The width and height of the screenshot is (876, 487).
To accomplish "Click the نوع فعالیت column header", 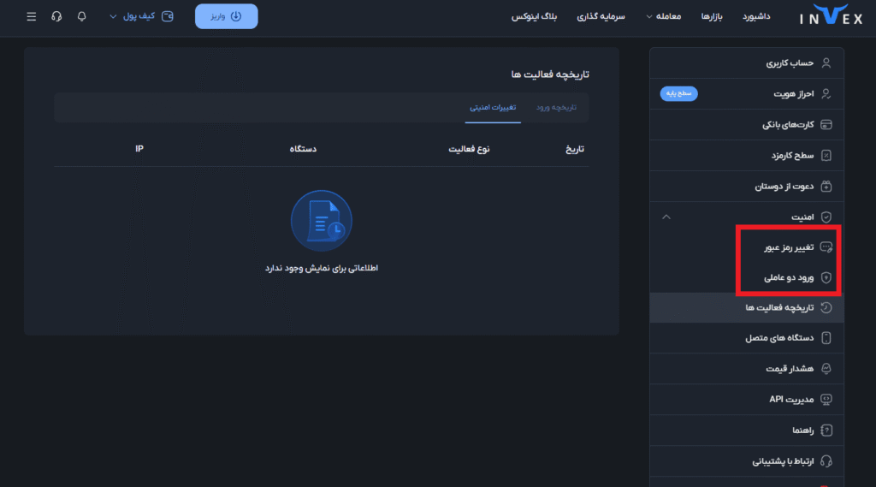I will click(469, 149).
